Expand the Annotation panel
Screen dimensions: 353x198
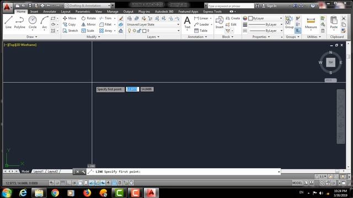pyautogui.click(x=197, y=37)
